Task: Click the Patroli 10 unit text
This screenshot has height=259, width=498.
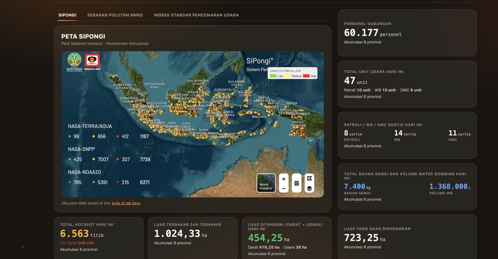Action: tap(357, 90)
